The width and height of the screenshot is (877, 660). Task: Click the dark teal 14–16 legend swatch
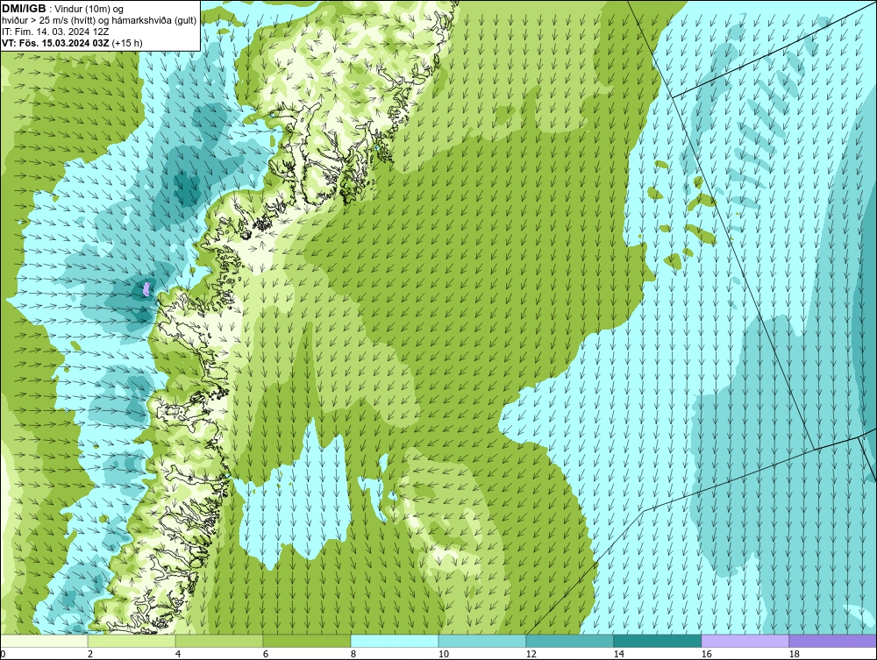[657, 641]
